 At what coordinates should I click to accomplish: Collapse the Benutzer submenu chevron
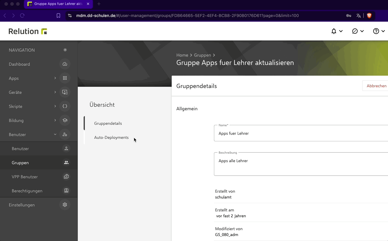[x=55, y=134]
